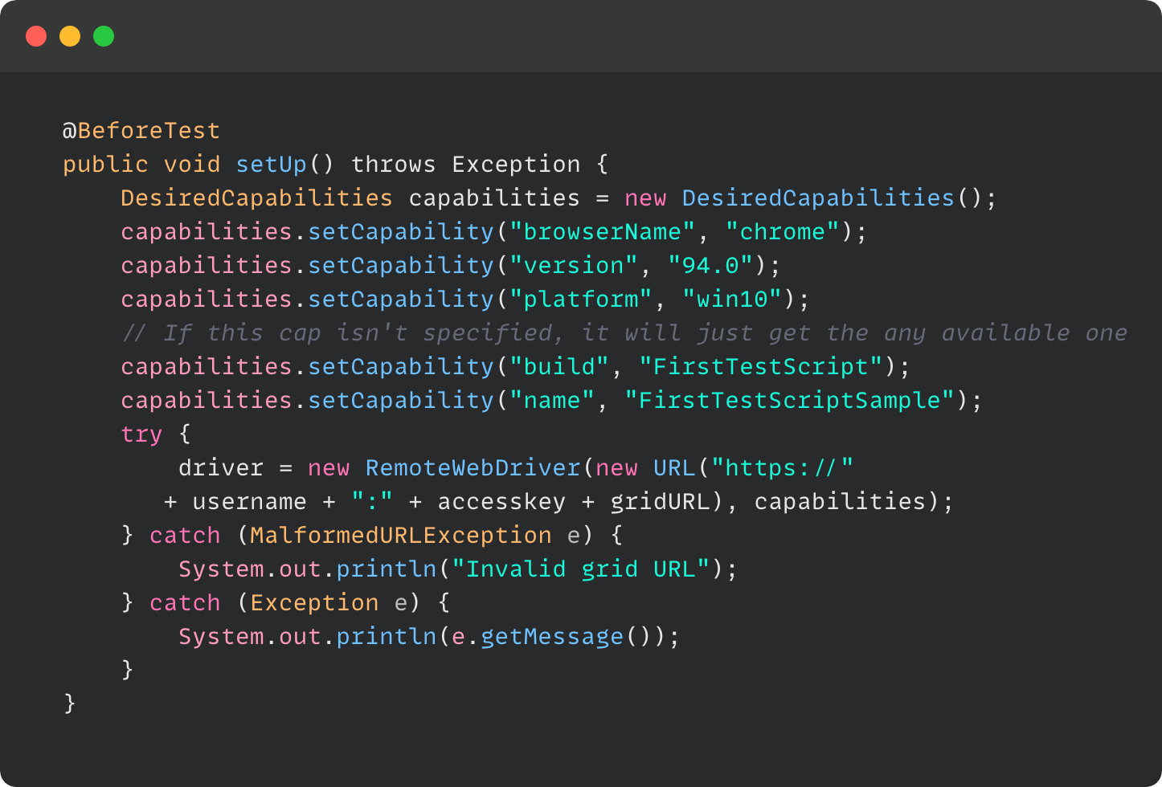Select the gridURL variable

point(660,501)
